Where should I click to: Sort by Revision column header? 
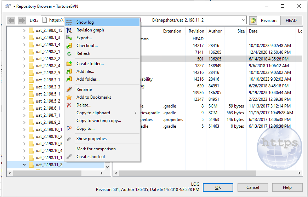[x=196, y=31]
